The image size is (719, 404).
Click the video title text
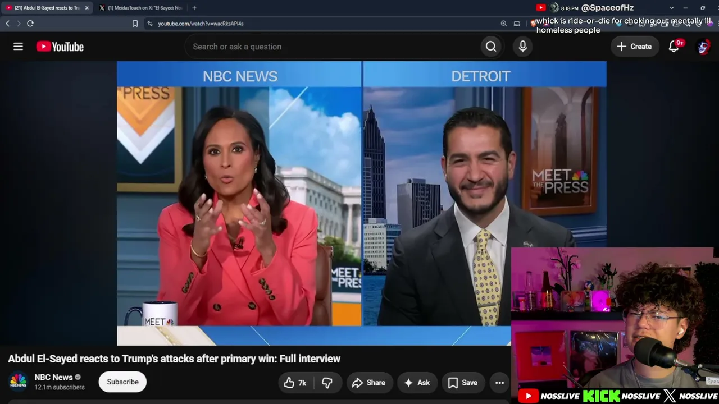pos(174,359)
